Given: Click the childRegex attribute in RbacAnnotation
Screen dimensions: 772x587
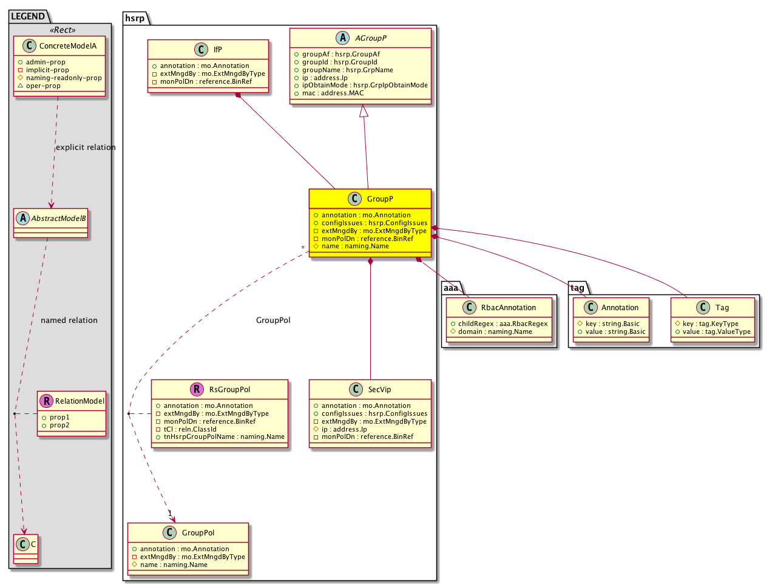Looking at the screenshot, I should coord(503,324).
